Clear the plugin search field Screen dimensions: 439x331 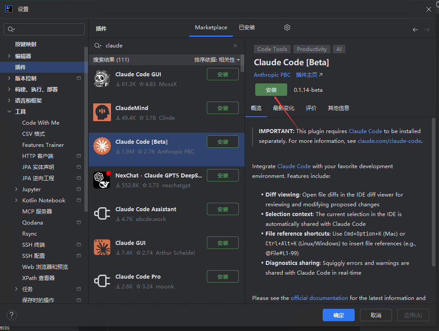tap(235, 46)
